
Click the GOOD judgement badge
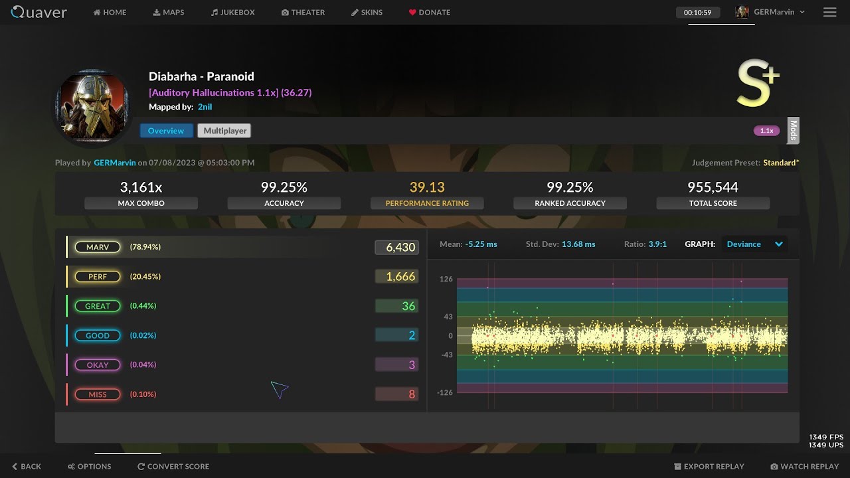tap(98, 335)
